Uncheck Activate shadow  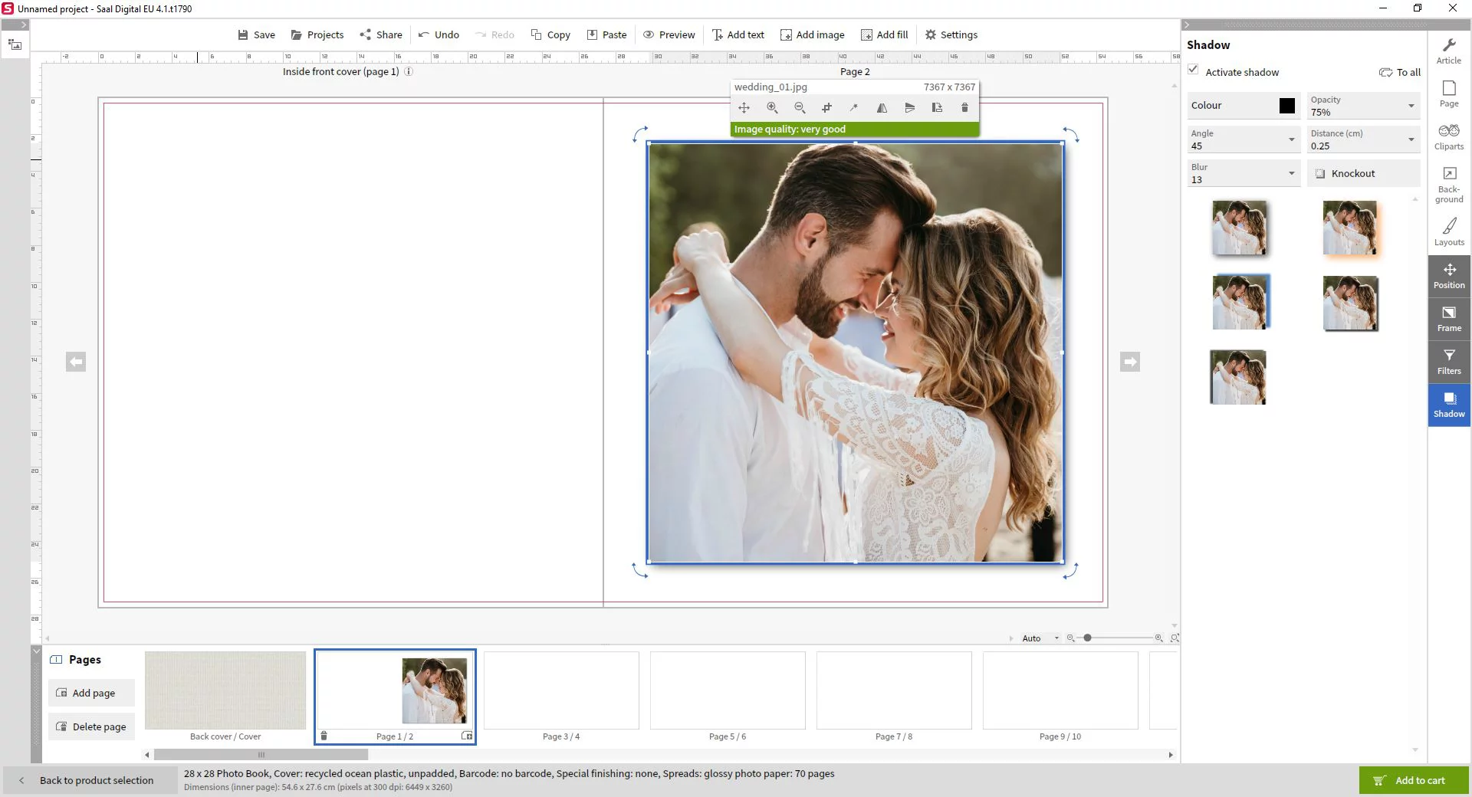coord(1194,69)
